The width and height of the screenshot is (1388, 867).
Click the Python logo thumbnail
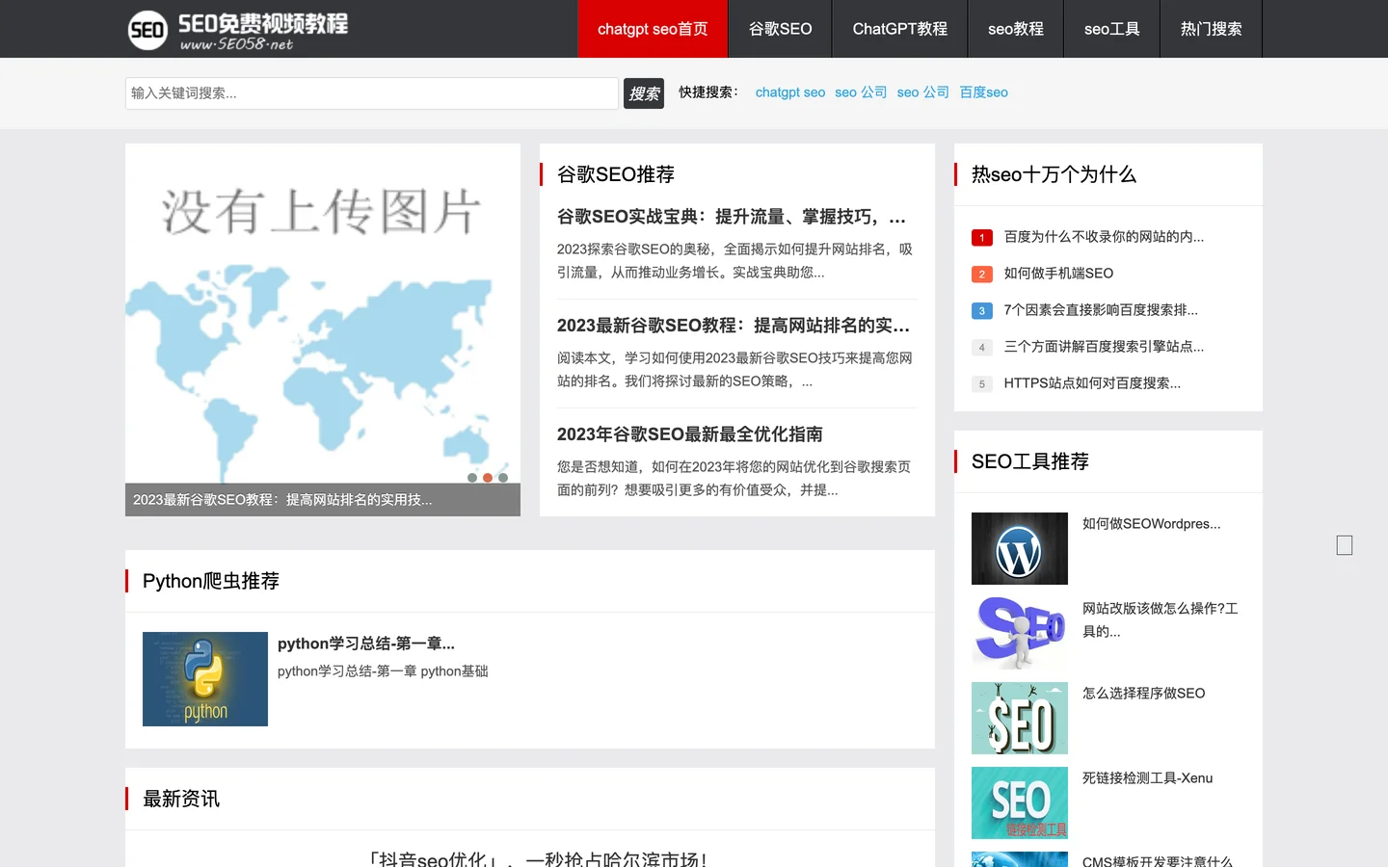point(205,679)
